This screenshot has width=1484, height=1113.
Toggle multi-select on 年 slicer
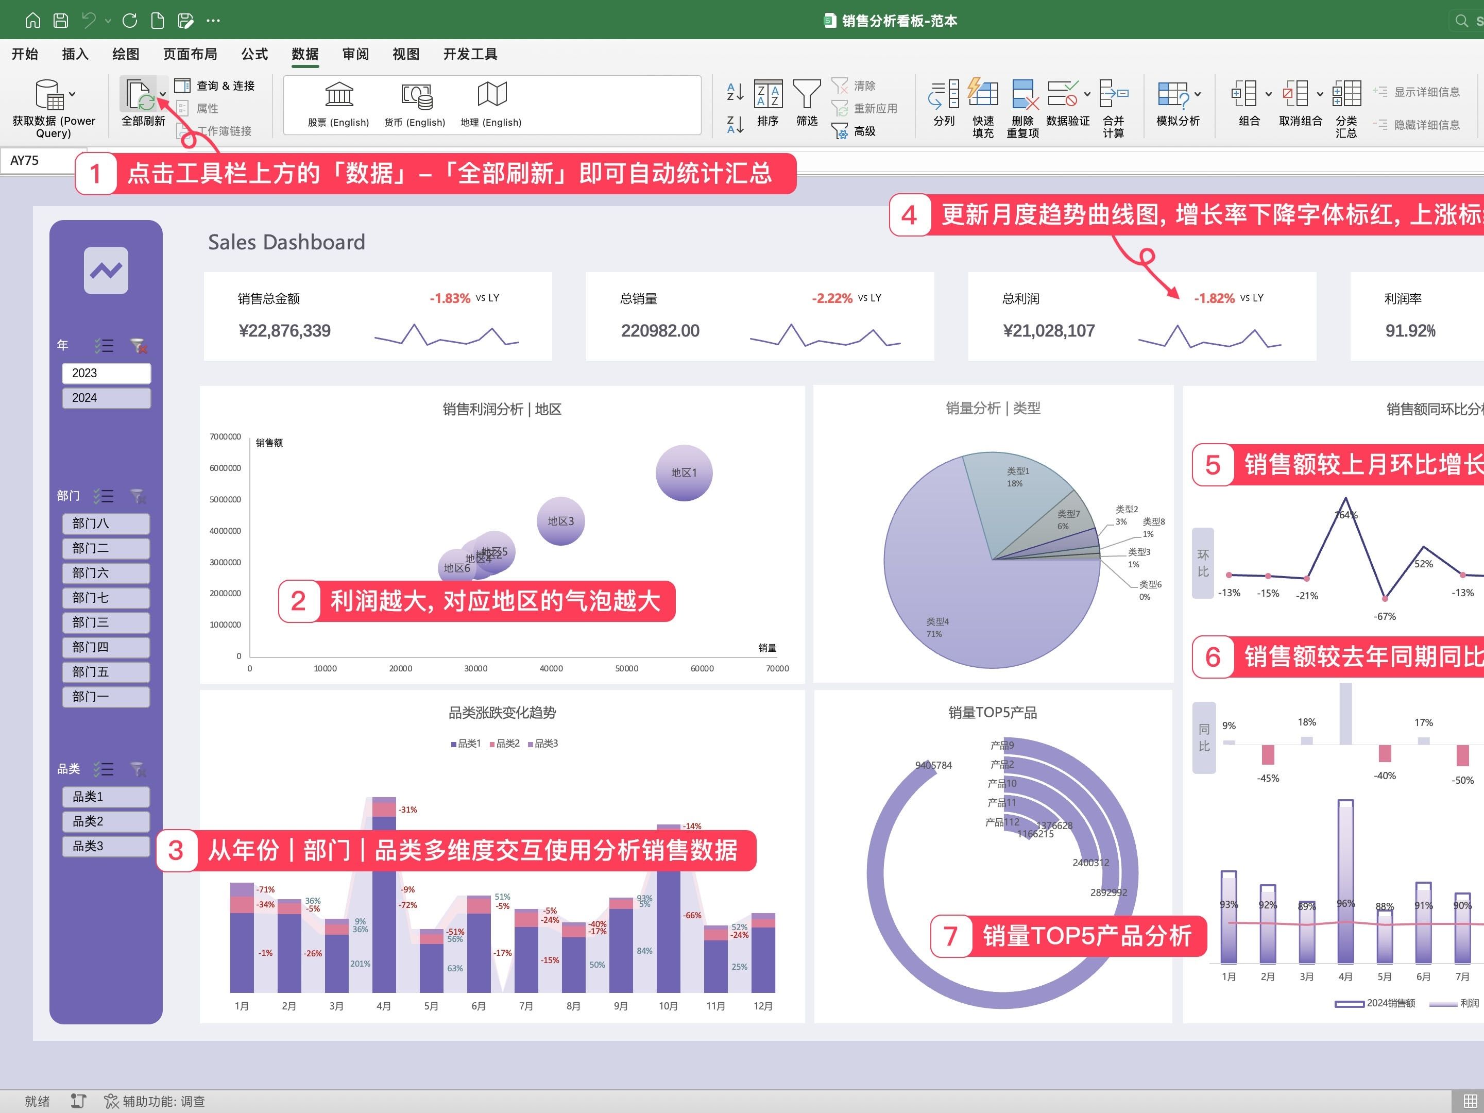click(104, 346)
